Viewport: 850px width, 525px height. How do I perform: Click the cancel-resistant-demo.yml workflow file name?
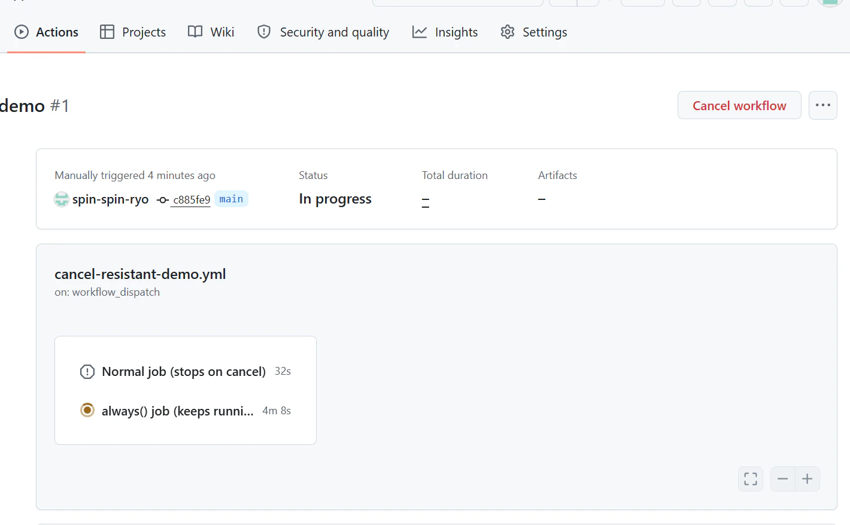[140, 274]
